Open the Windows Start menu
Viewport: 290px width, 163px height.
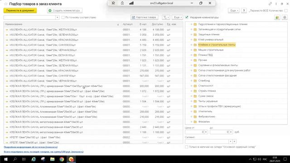point(6,159)
